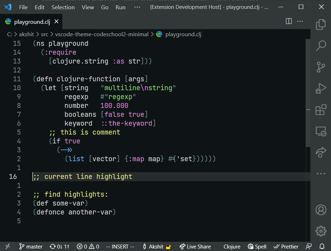
Task: Open the editor More Actions menu
Action: click(300, 21)
